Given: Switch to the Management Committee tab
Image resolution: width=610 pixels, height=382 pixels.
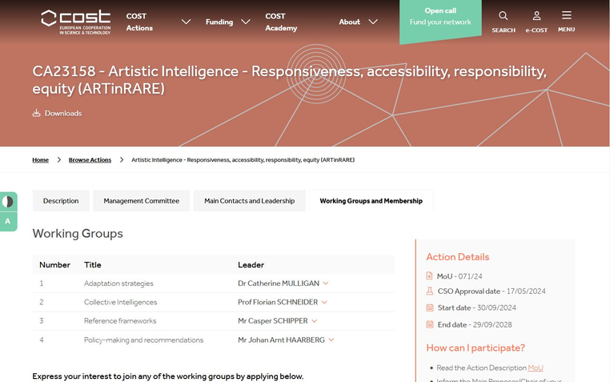Looking at the screenshot, I should pos(141,201).
